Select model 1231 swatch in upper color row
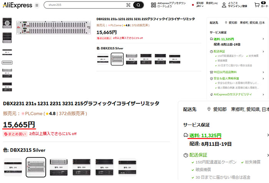 point(160,59)
